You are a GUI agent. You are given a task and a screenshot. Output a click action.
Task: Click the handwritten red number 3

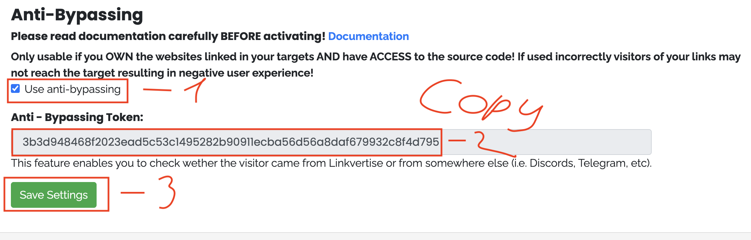(167, 192)
